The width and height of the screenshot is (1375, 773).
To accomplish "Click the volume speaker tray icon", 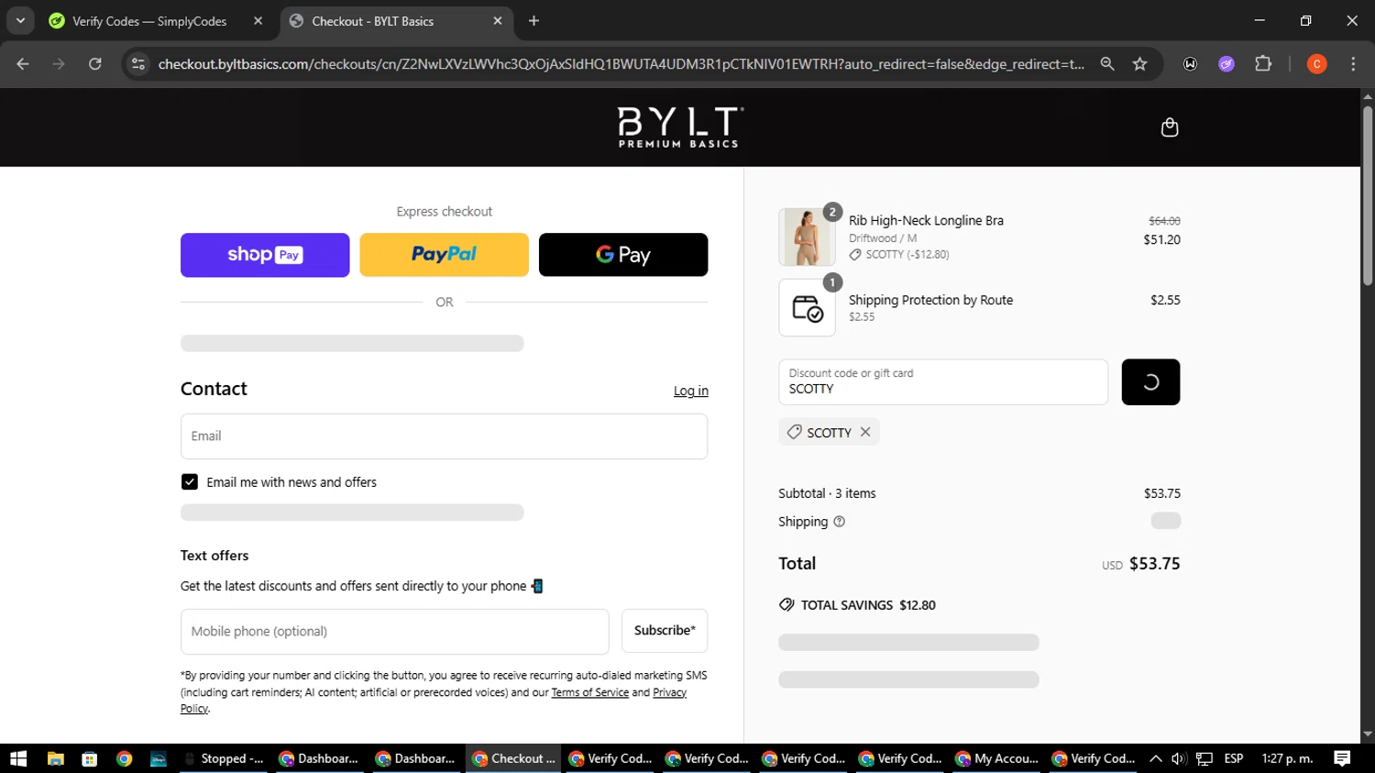I will click(1179, 758).
